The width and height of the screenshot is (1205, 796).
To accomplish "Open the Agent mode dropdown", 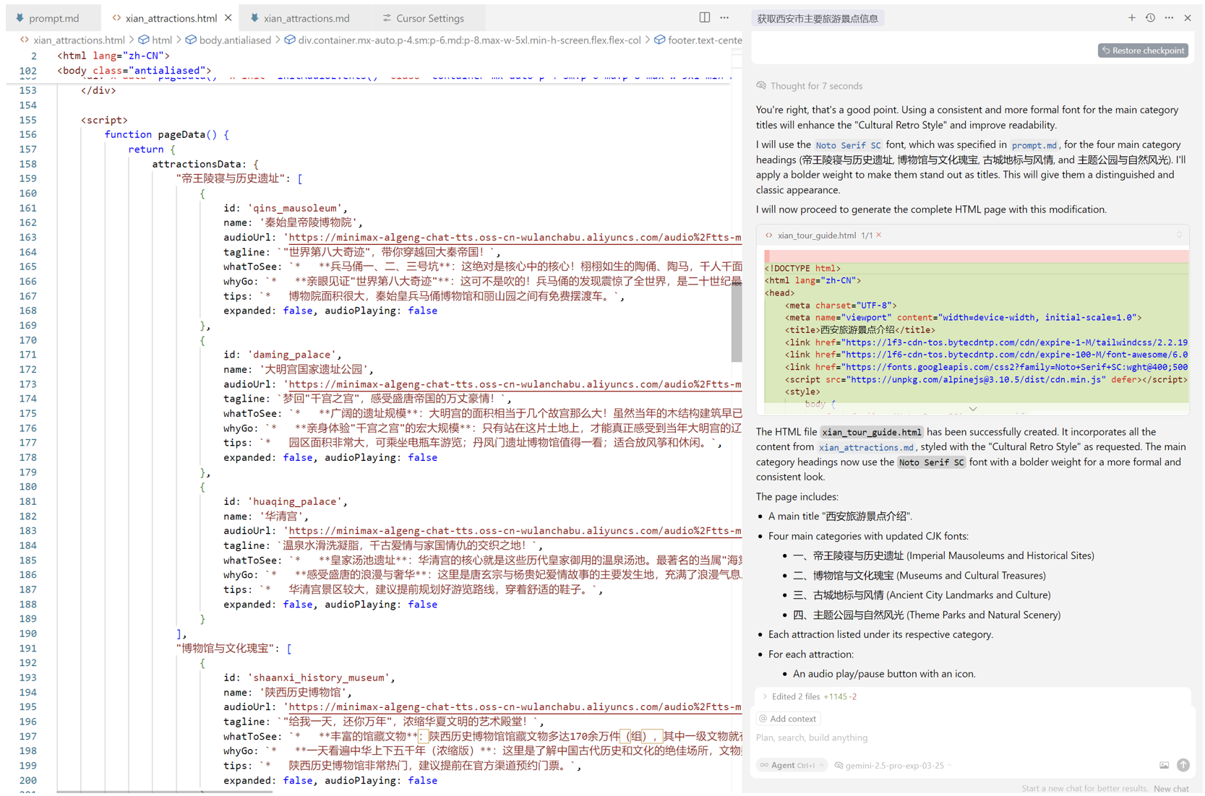I will pos(792,765).
